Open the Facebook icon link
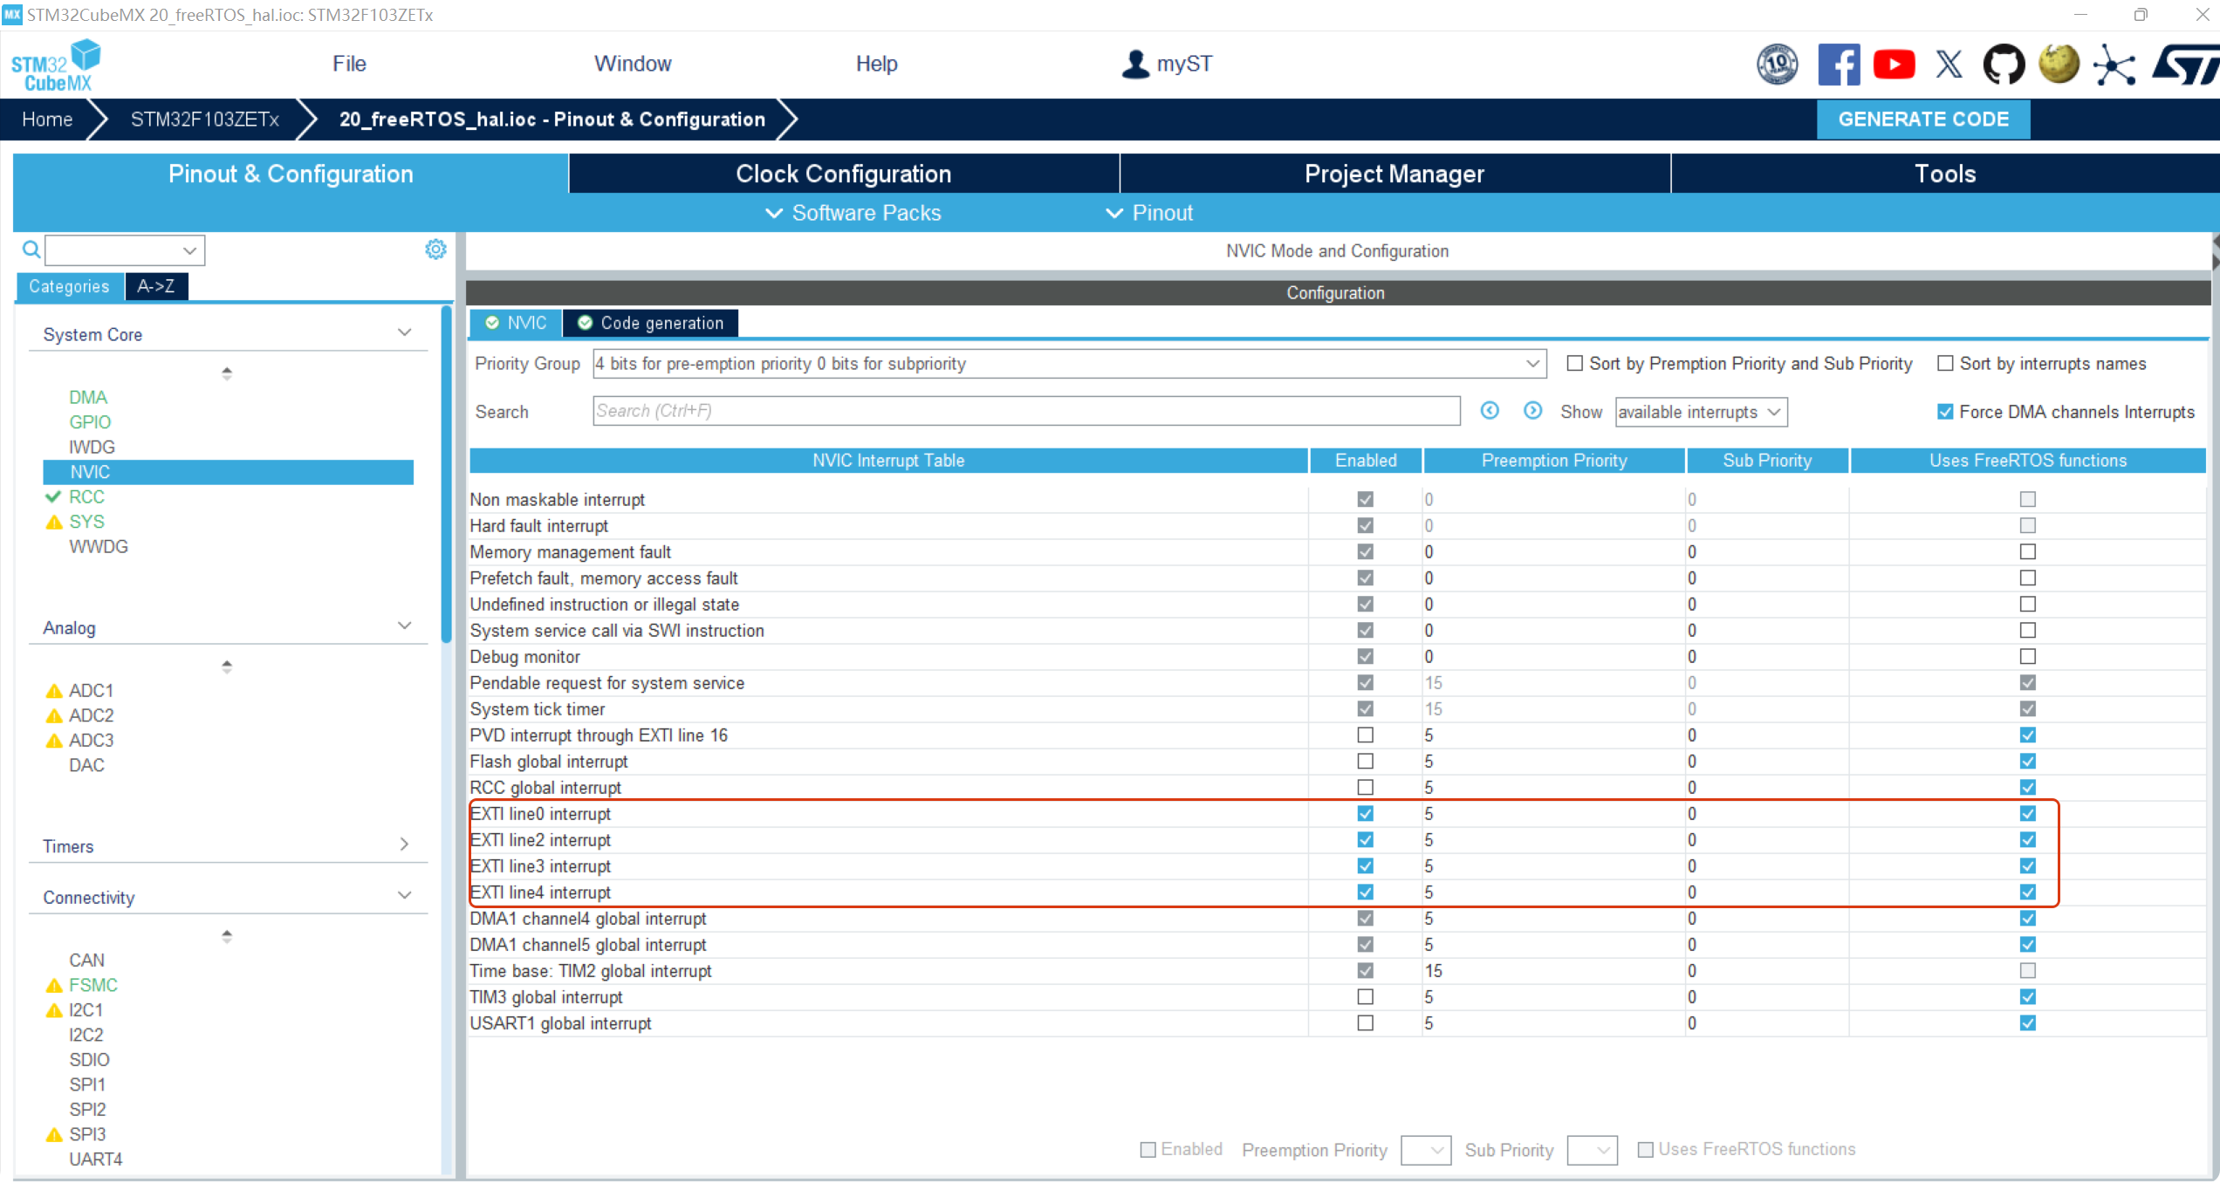The width and height of the screenshot is (2220, 1183). coord(1839,65)
